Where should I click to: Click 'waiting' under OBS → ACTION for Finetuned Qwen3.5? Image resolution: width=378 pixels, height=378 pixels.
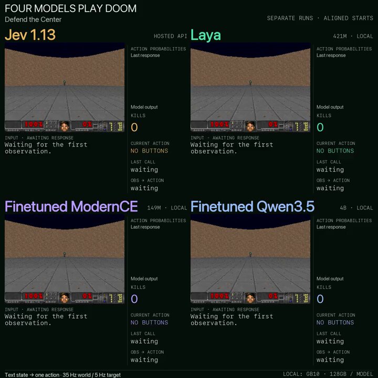(x=330, y=360)
